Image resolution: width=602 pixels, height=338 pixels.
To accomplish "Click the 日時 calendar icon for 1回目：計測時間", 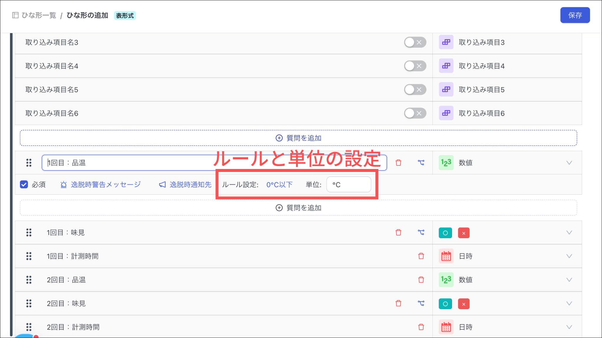I will pyautogui.click(x=446, y=256).
